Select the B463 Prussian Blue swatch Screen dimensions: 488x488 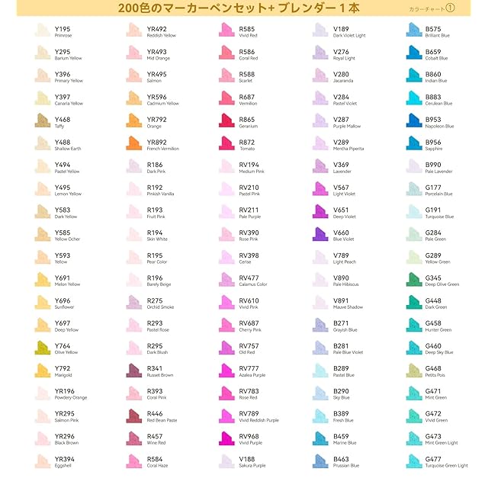click(x=320, y=461)
